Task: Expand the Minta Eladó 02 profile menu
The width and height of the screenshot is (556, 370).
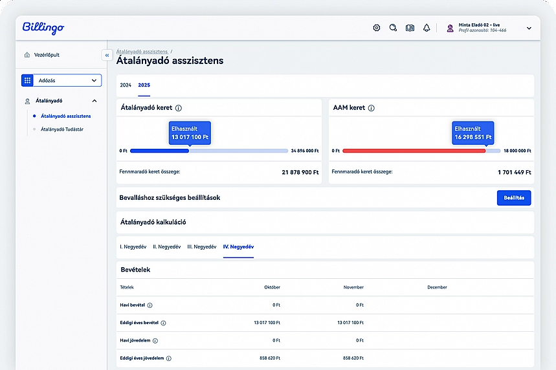Action: pyautogui.click(x=528, y=28)
